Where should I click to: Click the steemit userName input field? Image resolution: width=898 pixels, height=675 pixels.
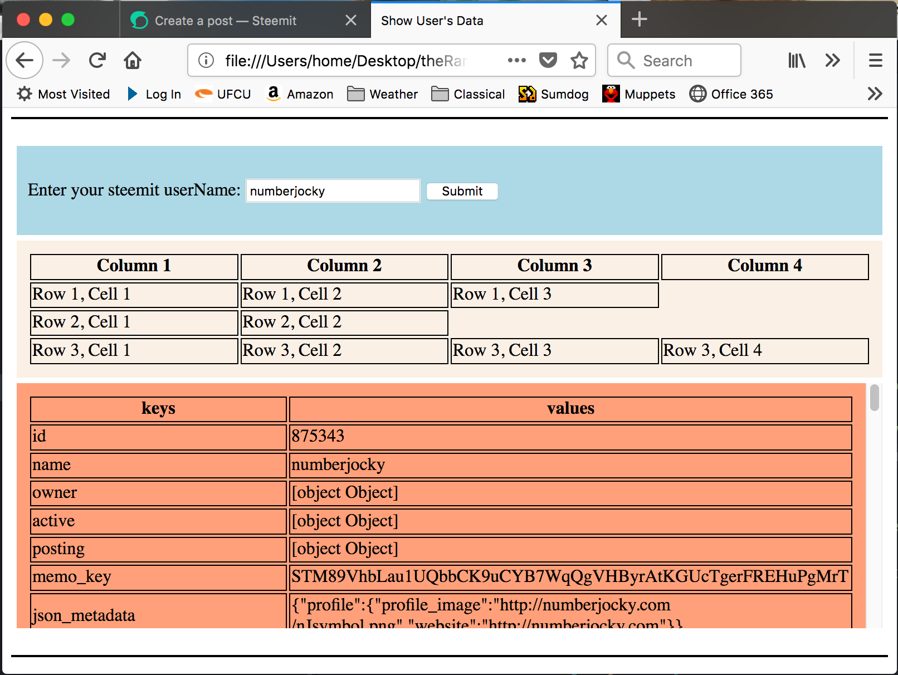[333, 191]
